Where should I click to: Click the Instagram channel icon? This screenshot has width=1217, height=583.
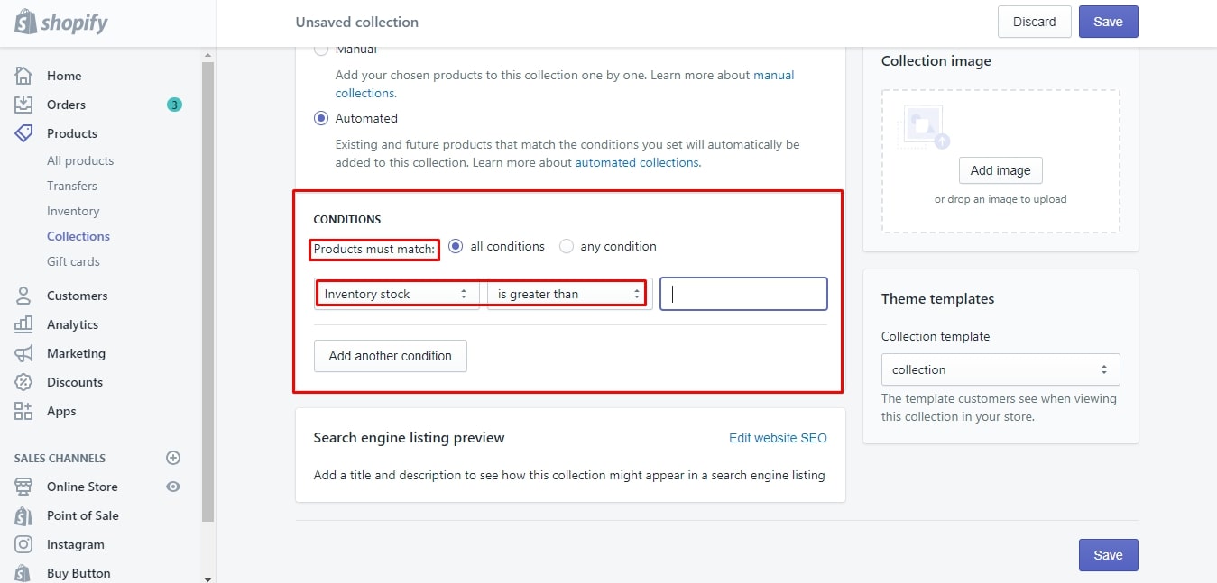tap(23, 544)
